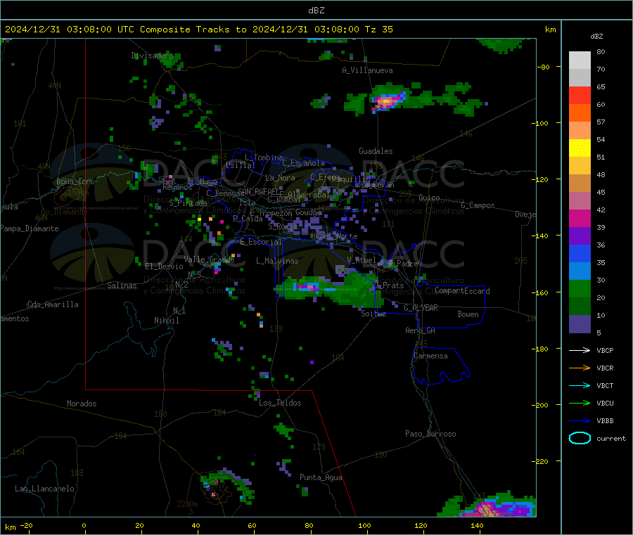Image resolution: width=633 pixels, height=535 pixels.
Task: Click the La_Nora map label
Action: (x=280, y=178)
